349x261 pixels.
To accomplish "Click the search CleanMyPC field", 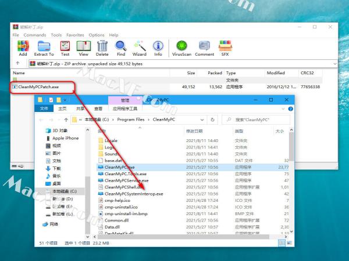I will click(256, 120).
